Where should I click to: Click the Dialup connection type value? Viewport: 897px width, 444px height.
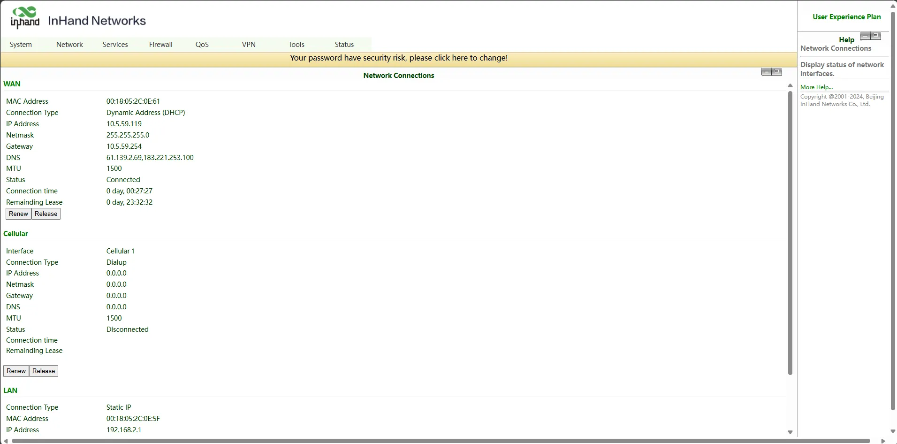116,262
